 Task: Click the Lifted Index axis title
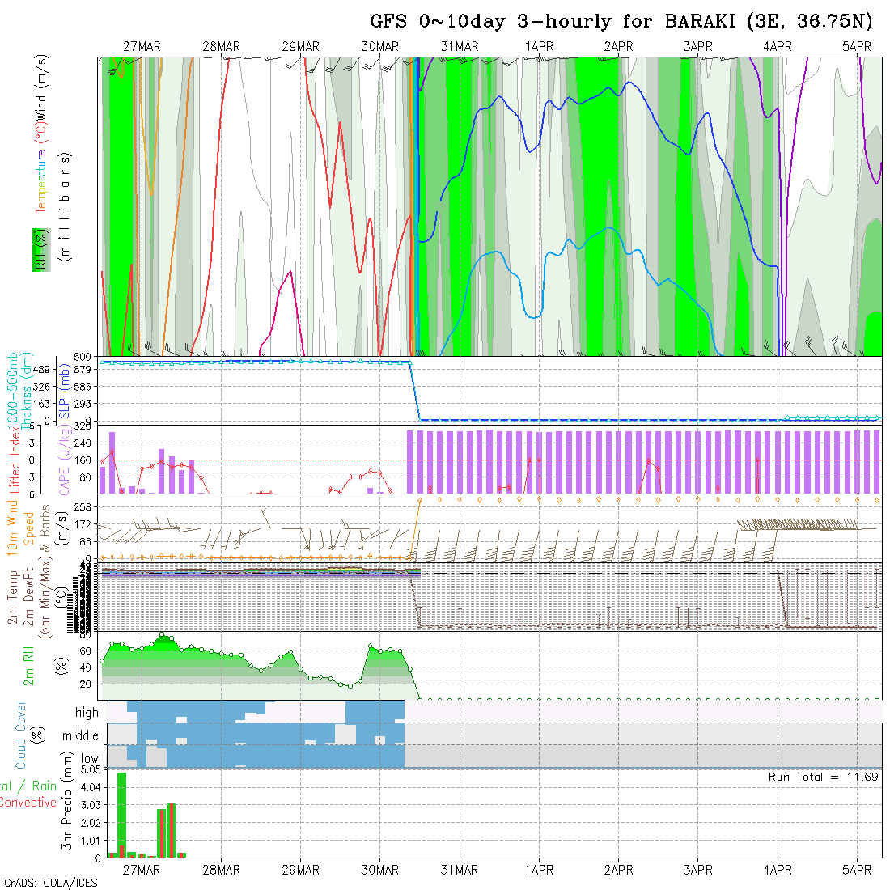pos(15,459)
